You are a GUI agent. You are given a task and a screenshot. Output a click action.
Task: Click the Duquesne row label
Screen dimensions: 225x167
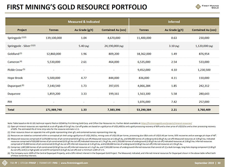click(x=14, y=94)
